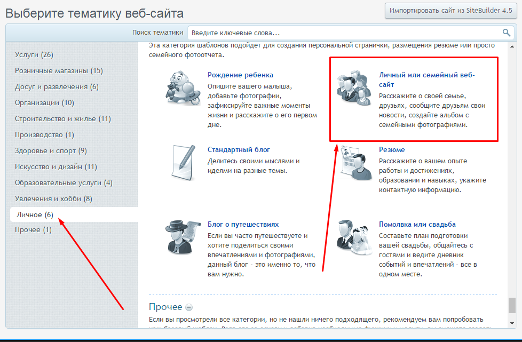Select the Личное (6) category

tap(35, 214)
